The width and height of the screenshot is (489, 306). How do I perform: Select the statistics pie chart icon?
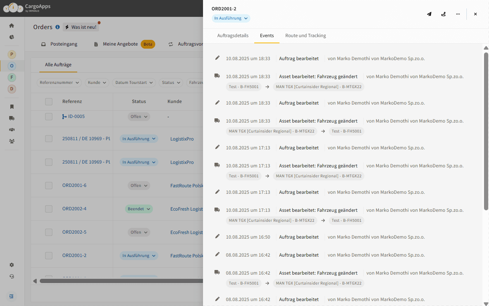coord(11,37)
